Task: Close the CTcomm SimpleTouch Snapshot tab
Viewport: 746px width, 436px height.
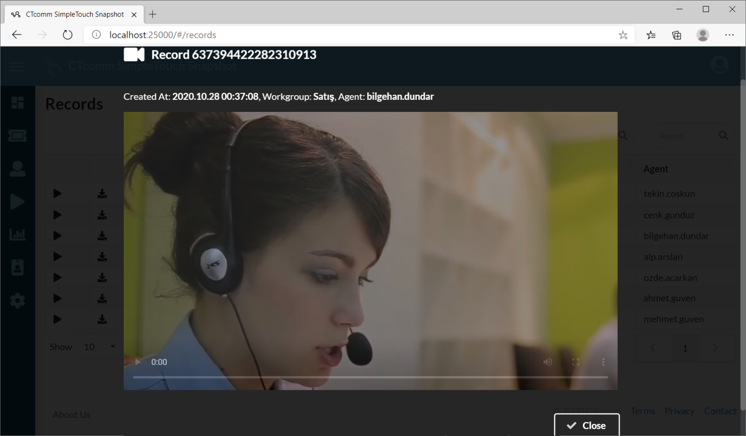Action: (x=134, y=14)
